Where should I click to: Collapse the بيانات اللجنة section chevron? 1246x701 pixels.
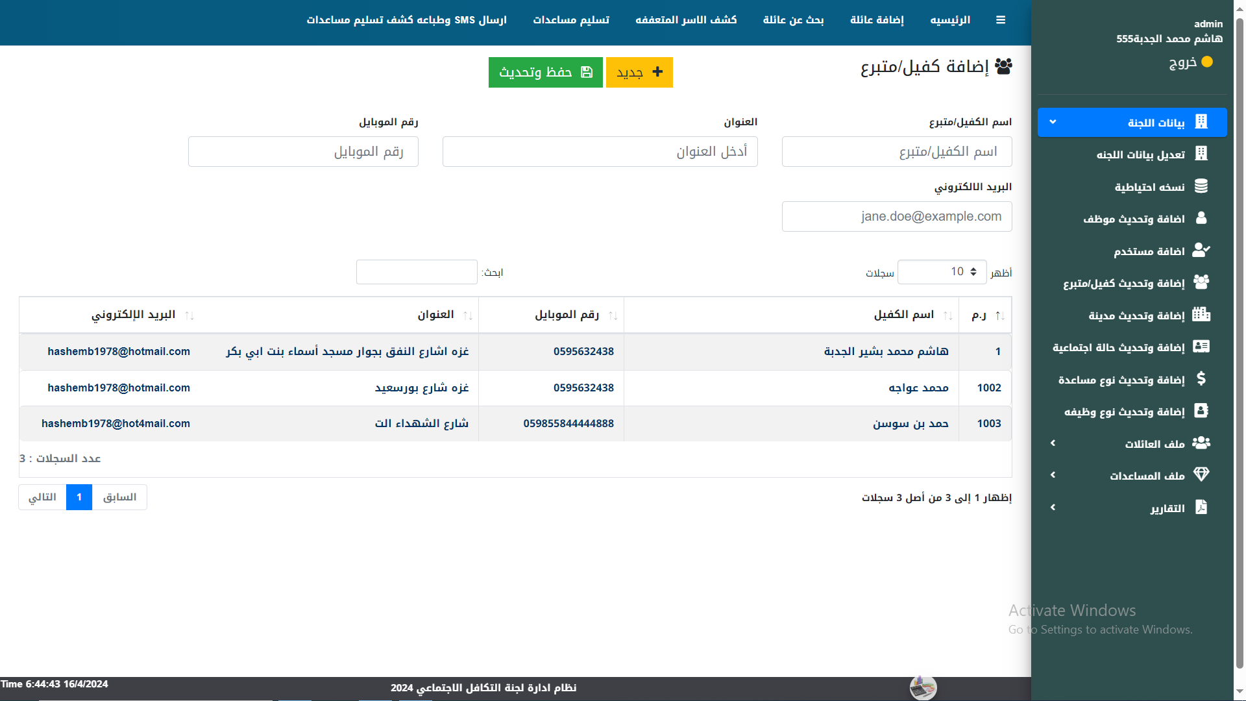pos(1053,121)
